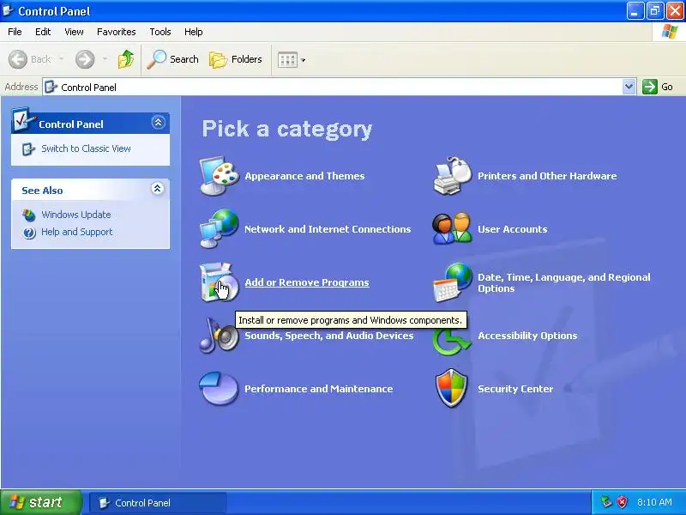Click the red security shield tray icon
The image size is (686, 515).
click(622, 502)
